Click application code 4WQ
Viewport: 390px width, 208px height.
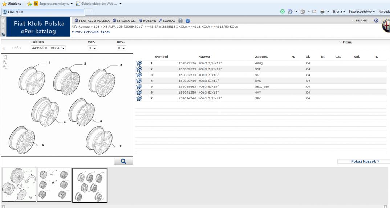[x=259, y=64]
